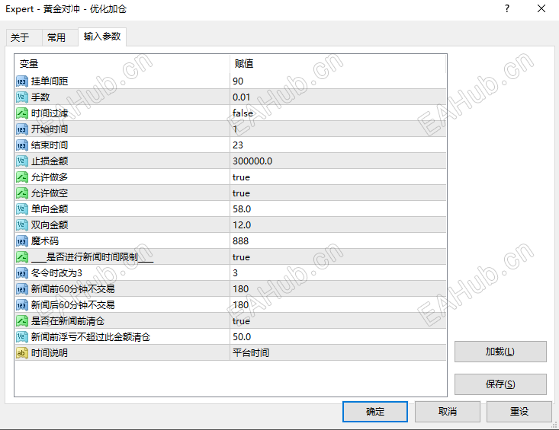Select the 单向金额 variable name

(x=50, y=209)
